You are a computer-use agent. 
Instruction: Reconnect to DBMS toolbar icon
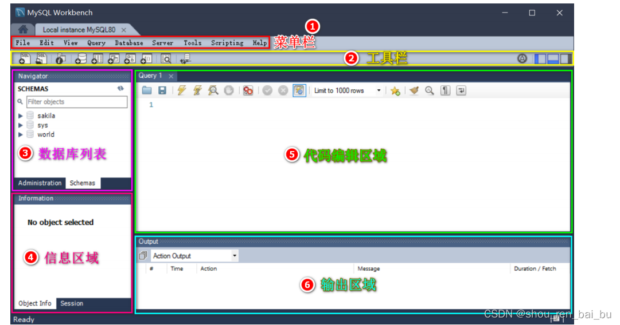point(185,59)
